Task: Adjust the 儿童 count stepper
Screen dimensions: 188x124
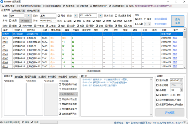Action: [x=149, y=24]
